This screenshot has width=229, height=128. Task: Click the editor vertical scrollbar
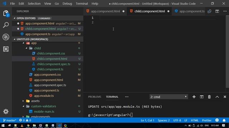click(x=227, y=52)
